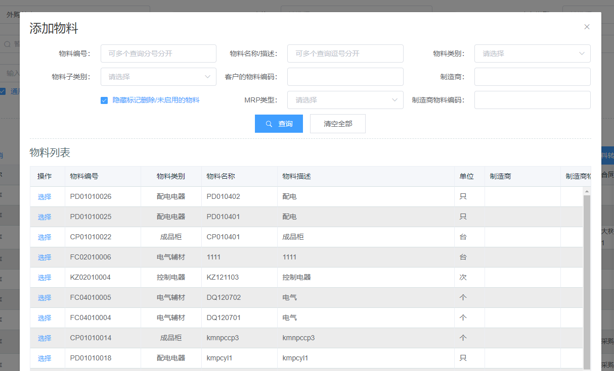Image resolution: width=614 pixels, height=371 pixels.
Task: Select material PD01010026 via 选择 link
Action: pyautogui.click(x=45, y=197)
